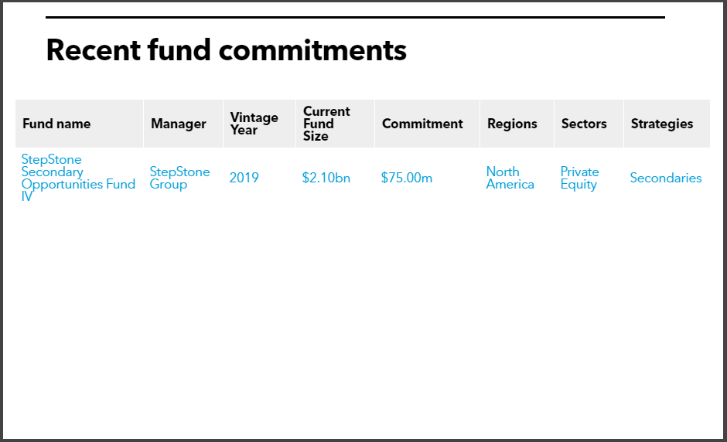
Task: Click the 2019 vintage year link
Action: [244, 178]
